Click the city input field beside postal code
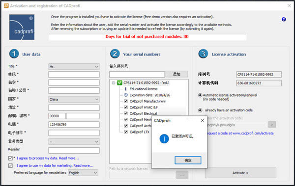 (83, 116)
